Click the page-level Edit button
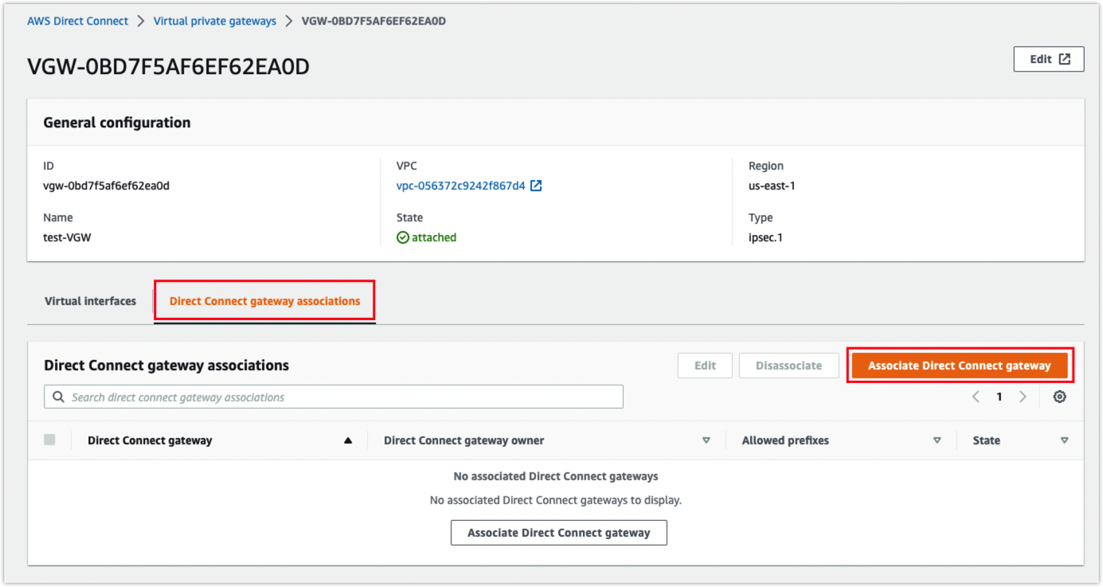Image resolution: width=1103 pixels, height=587 pixels. tap(1048, 59)
